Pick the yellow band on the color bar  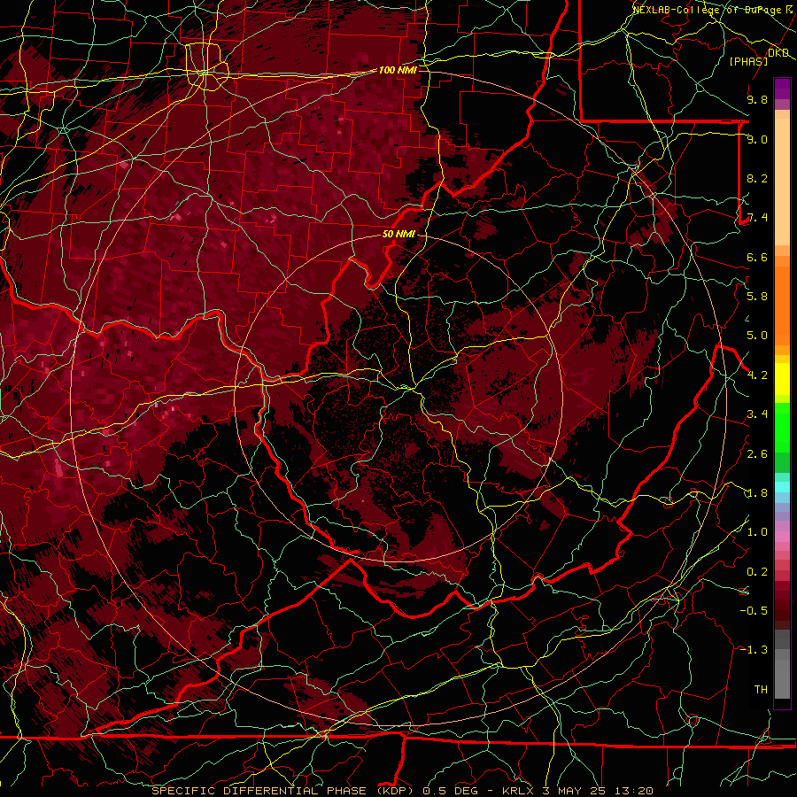(x=782, y=379)
